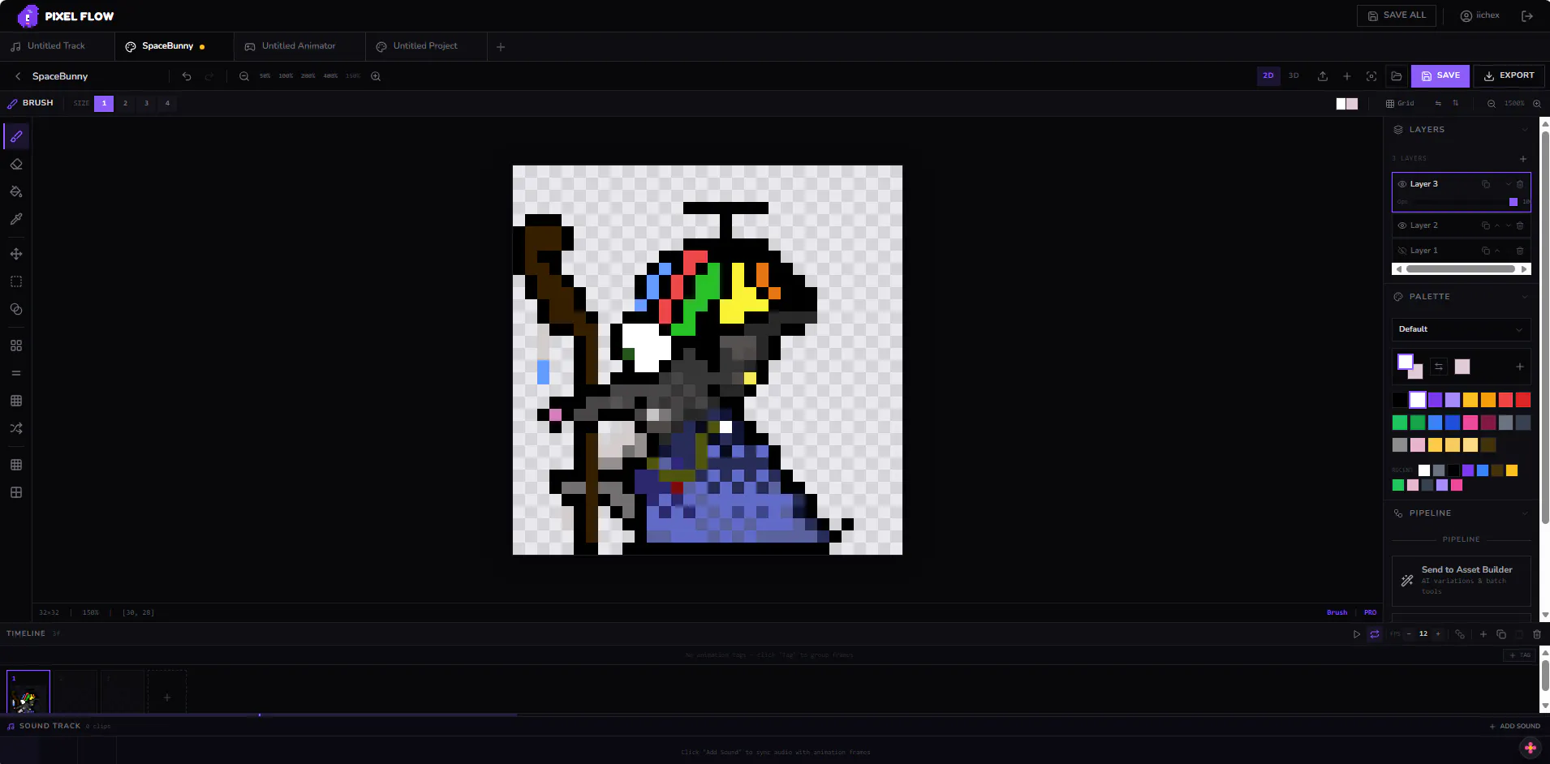
Task: Delete Layer 2 with trash icon
Action: click(1520, 225)
